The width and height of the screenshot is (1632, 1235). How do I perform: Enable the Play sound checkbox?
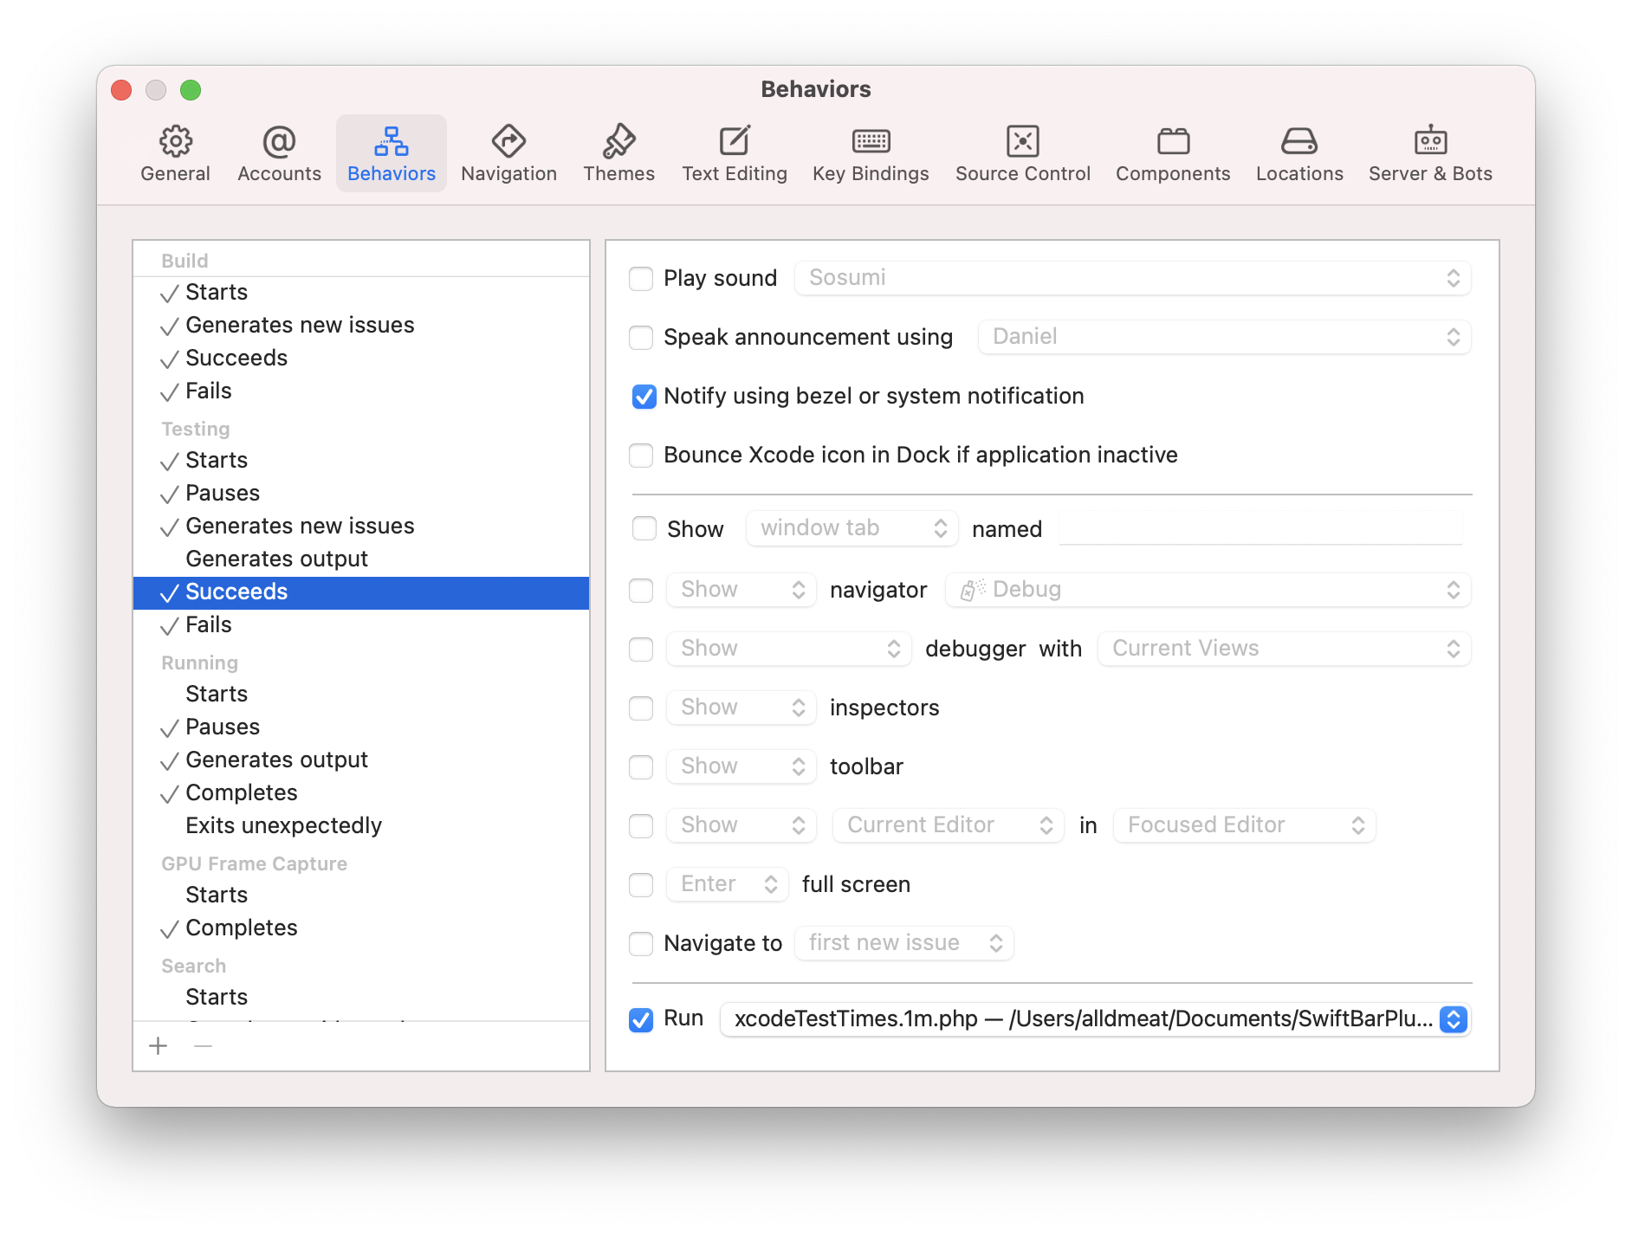click(641, 279)
